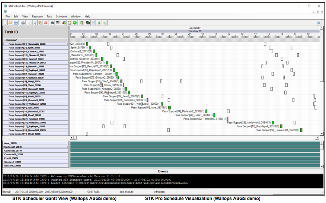Open the table view icon

pyautogui.click(x=93, y=23)
